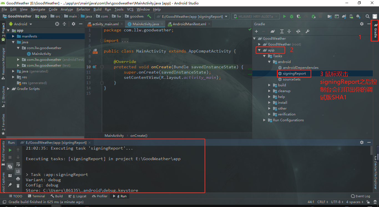Click the CRLF line separator selector
The image size is (379, 207).
323,202
